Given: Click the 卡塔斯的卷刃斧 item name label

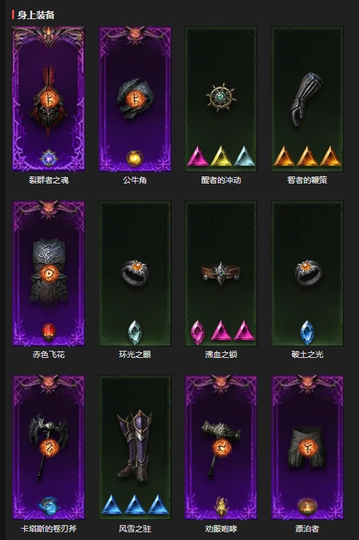Looking at the screenshot, I should [x=49, y=529].
